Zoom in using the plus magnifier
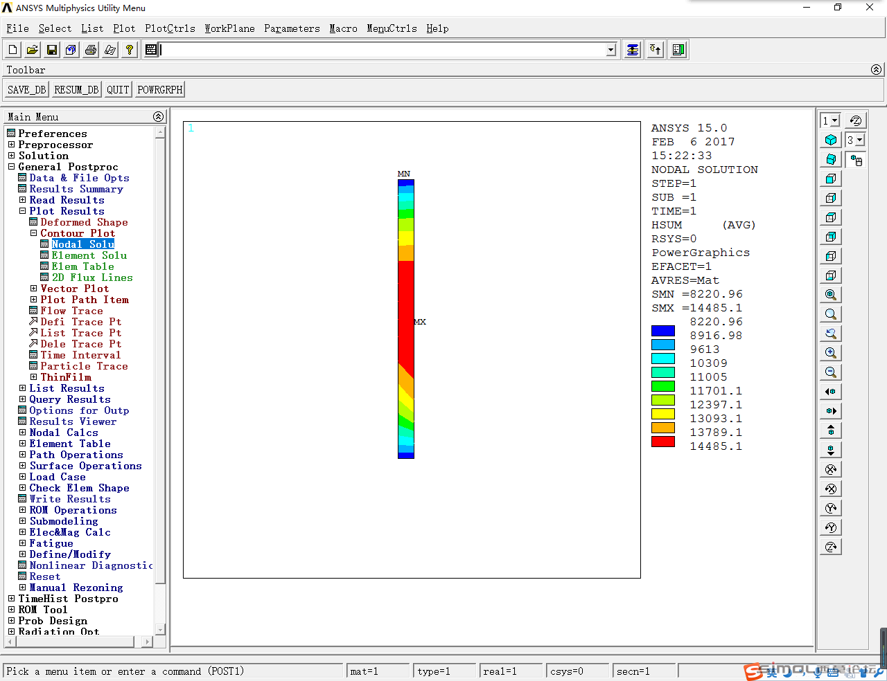Screen dimensions: 887x681 point(831,353)
